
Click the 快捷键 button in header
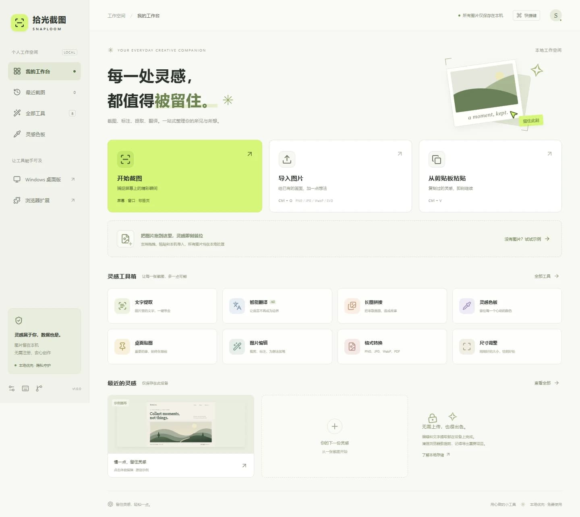[x=526, y=15]
